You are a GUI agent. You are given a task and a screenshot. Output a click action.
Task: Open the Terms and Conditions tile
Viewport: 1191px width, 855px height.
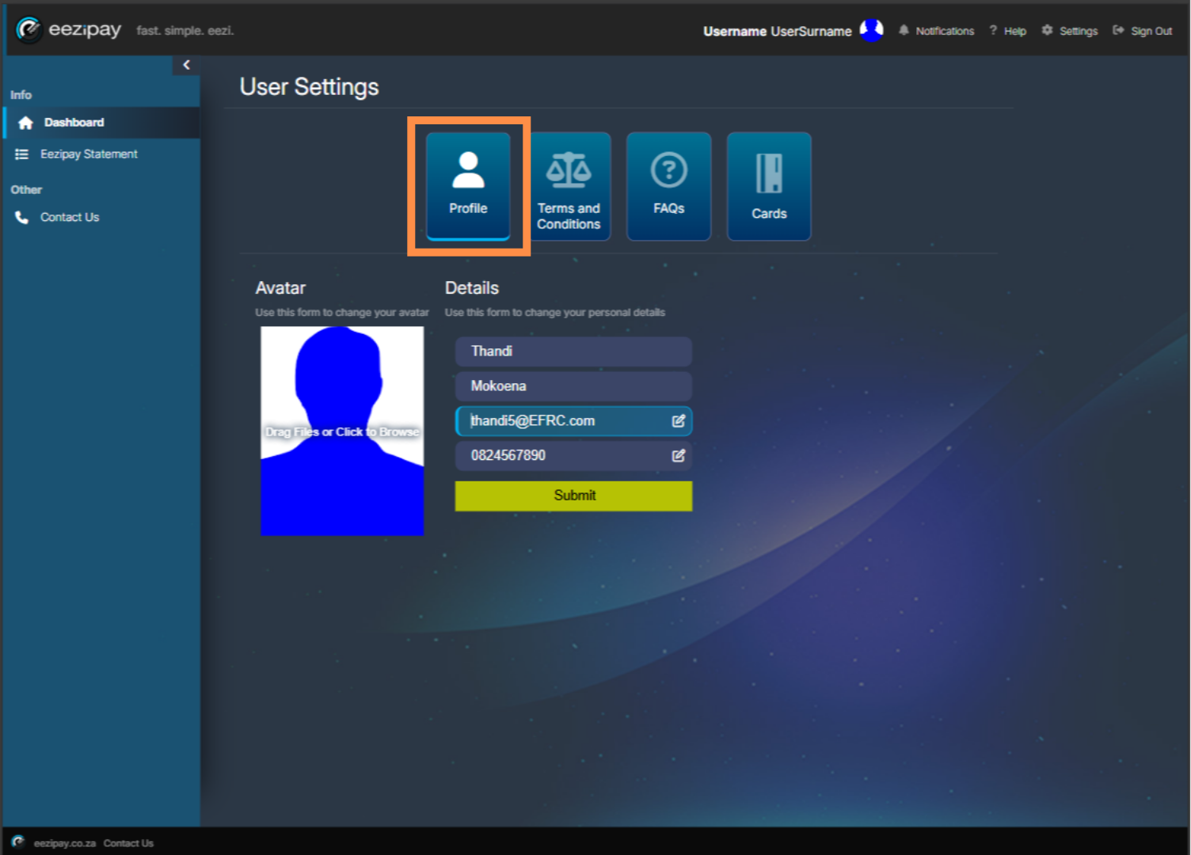point(569,186)
